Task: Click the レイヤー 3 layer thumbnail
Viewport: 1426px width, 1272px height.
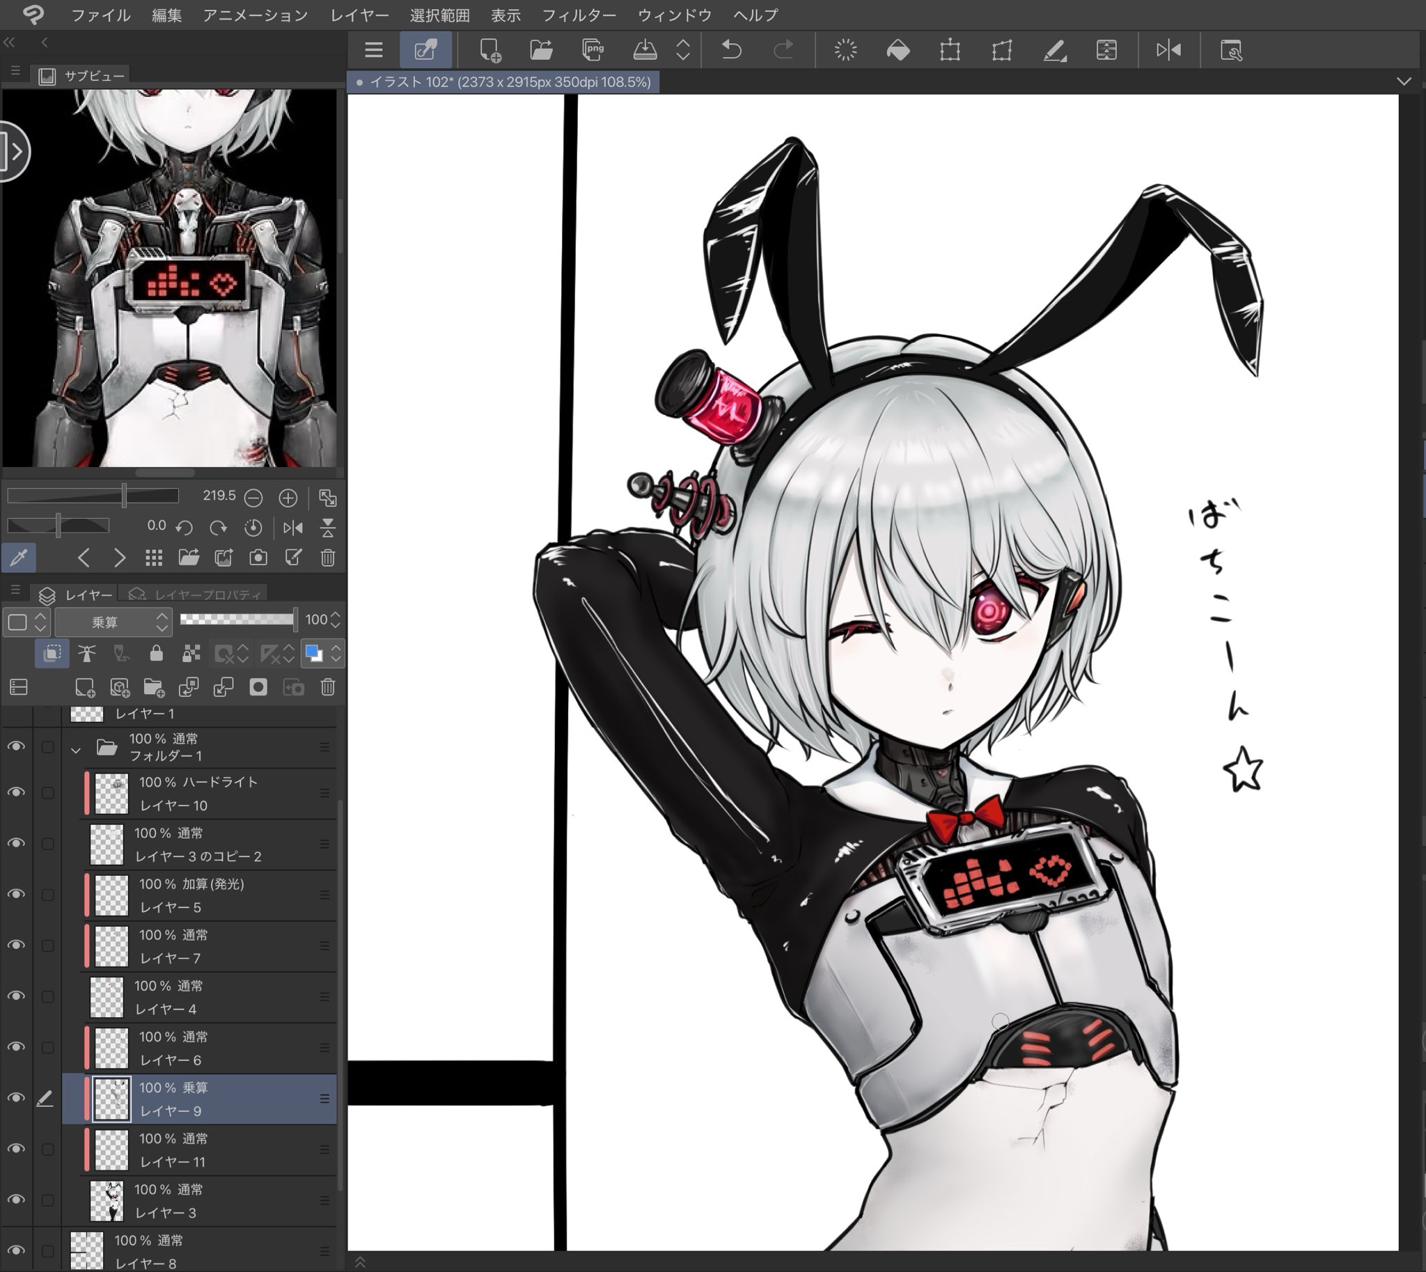Action: [107, 1200]
